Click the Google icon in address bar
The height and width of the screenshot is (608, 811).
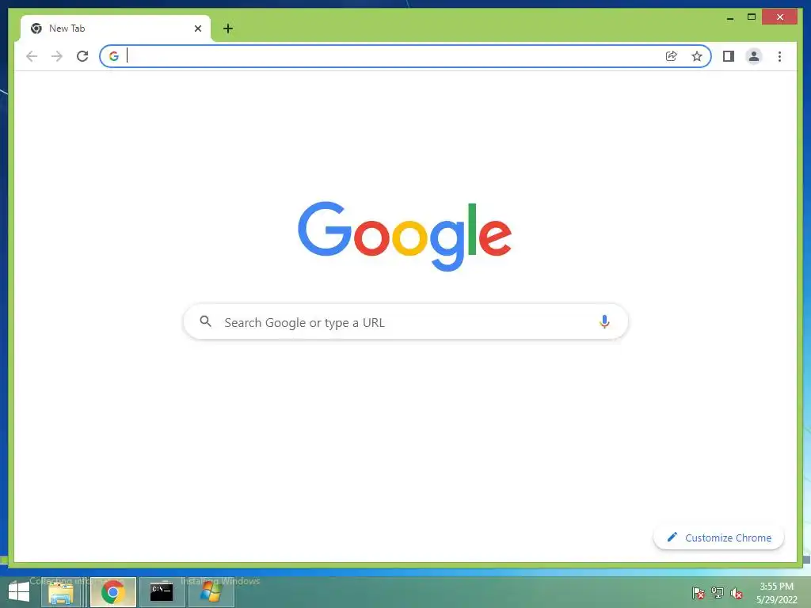(114, 56)
